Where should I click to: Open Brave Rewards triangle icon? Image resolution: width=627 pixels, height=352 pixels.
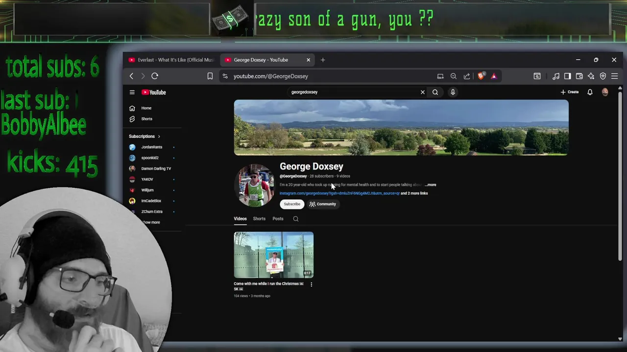tap(494, 76)
